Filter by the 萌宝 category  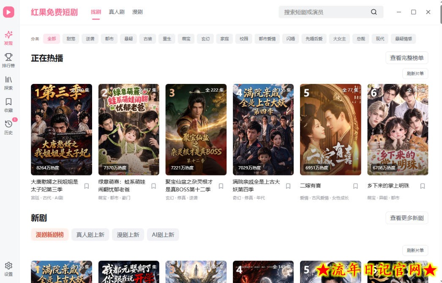[186, 39]
